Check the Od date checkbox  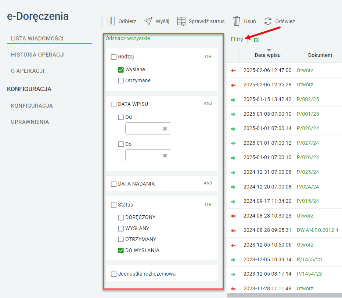coord(121,117)
